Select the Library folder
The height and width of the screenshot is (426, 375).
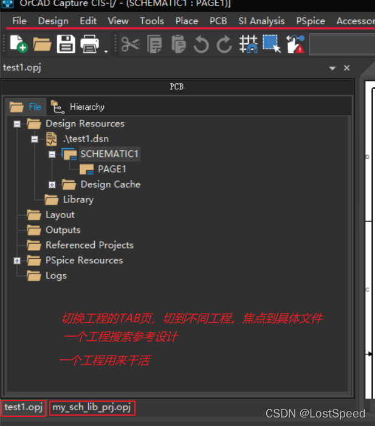[x=78, y=199]
